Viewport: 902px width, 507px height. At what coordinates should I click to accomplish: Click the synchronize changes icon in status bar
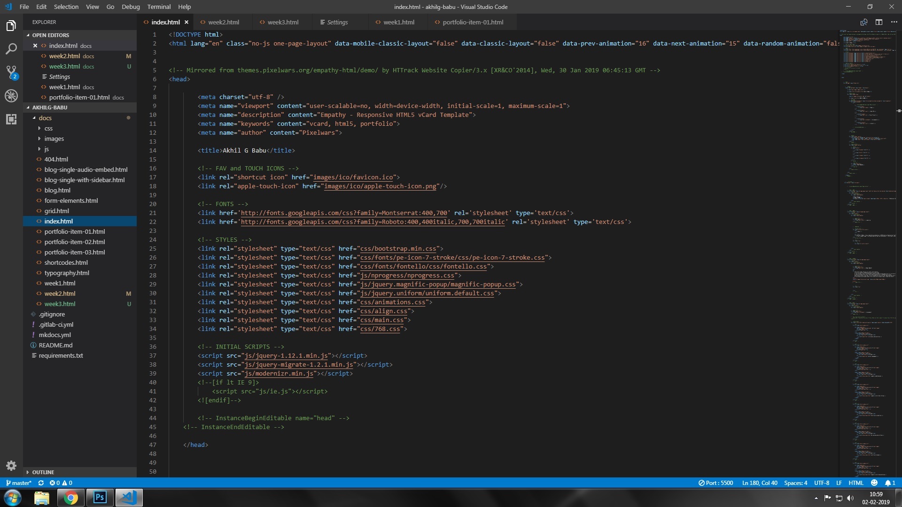click(41, 483)
